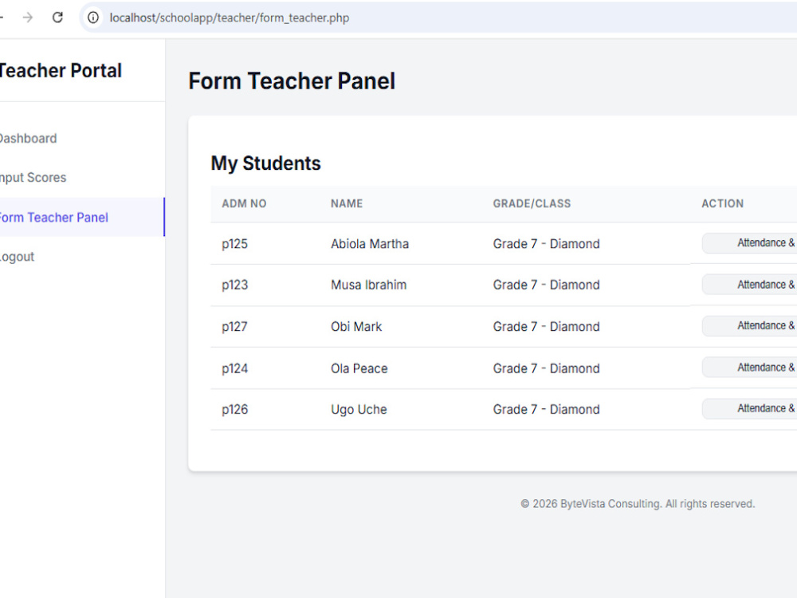
Task: Open Attendance button for Ugo Uche
Action: click(749, 409)
